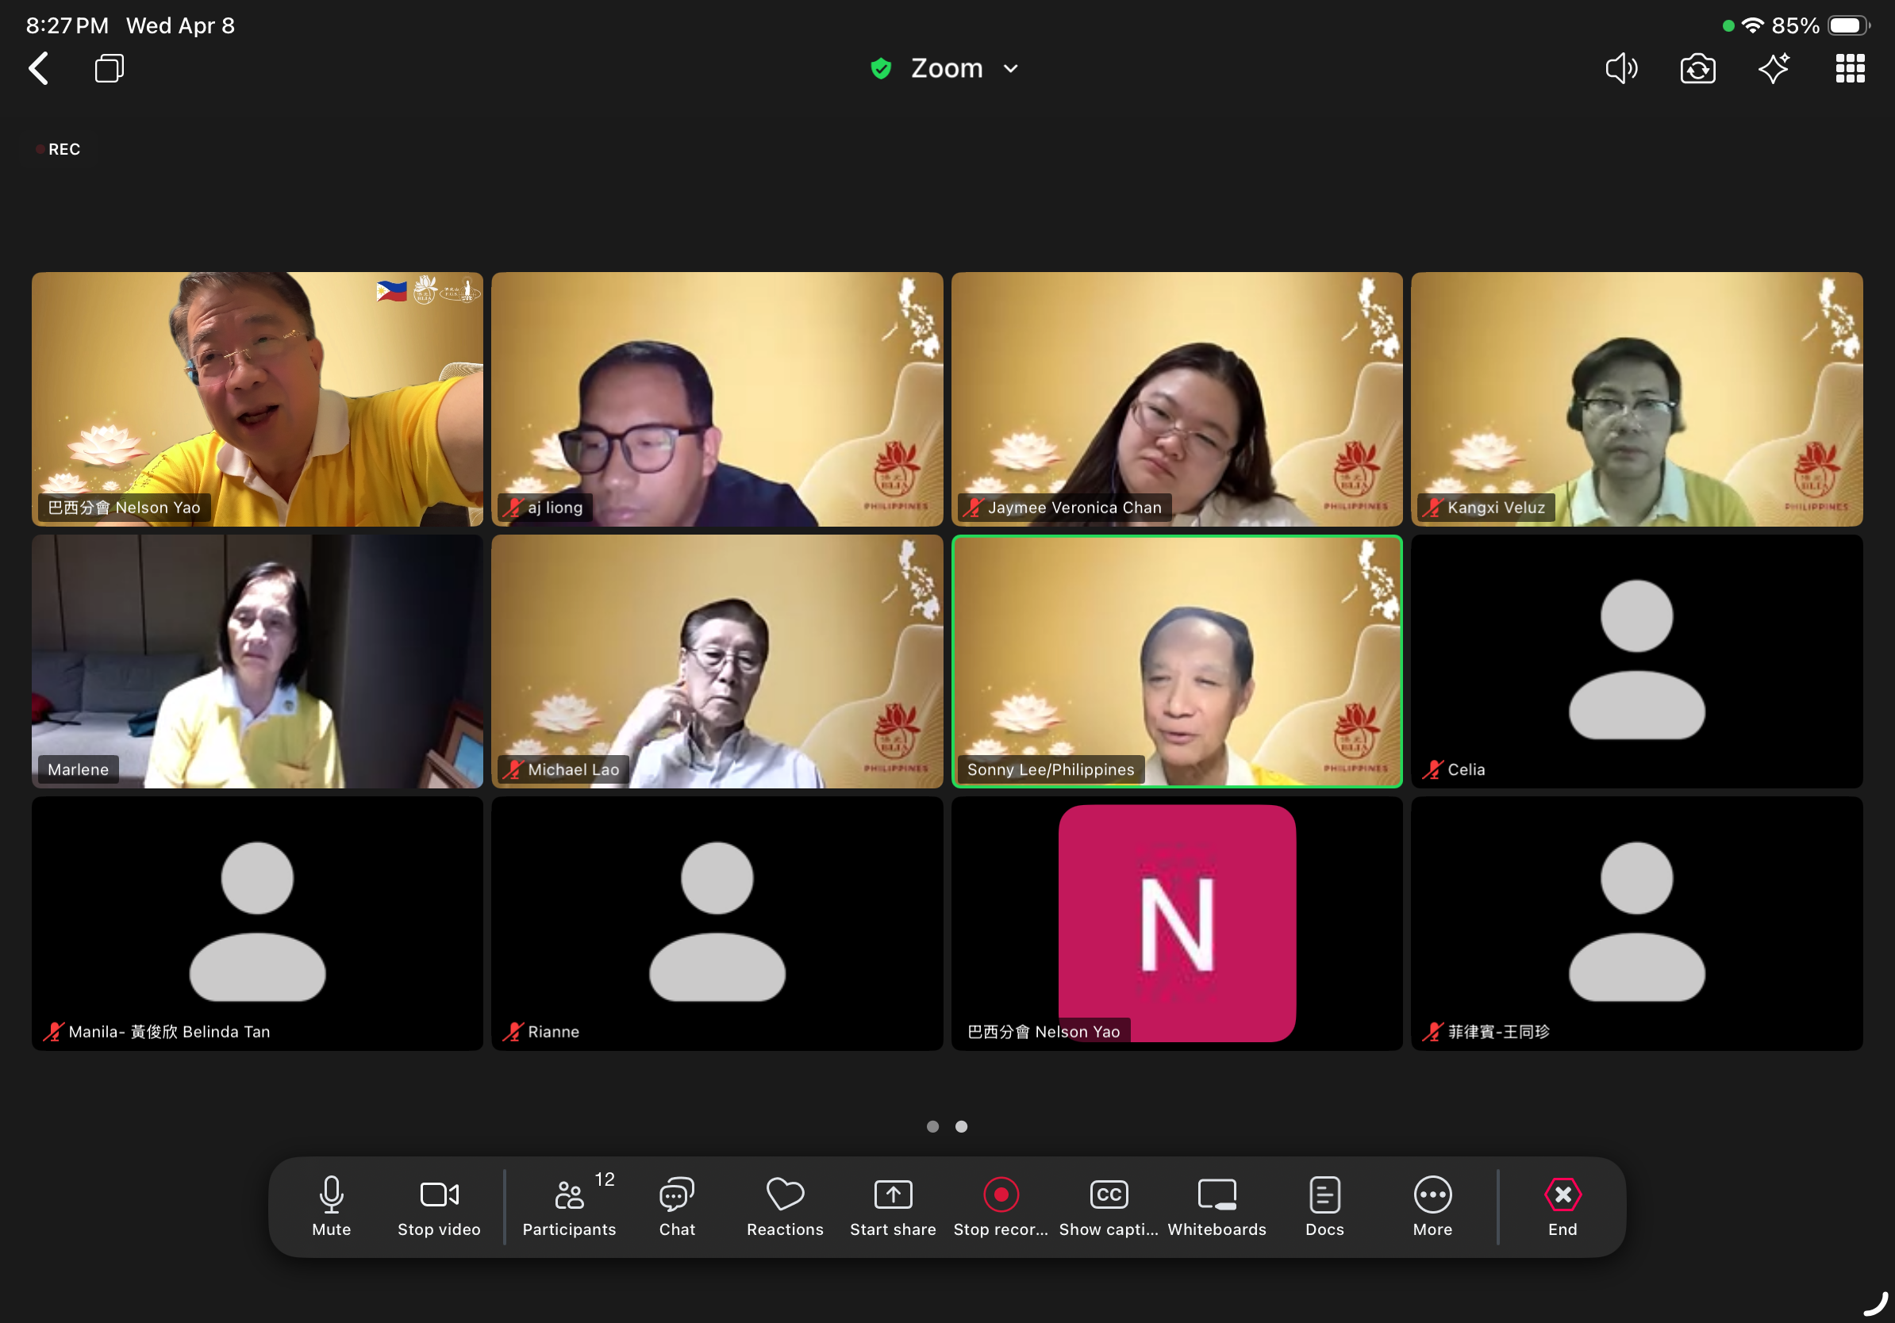Stop video with the camera button
This screenshot has height=1323, width=1895.
(x=438, y=1205)
